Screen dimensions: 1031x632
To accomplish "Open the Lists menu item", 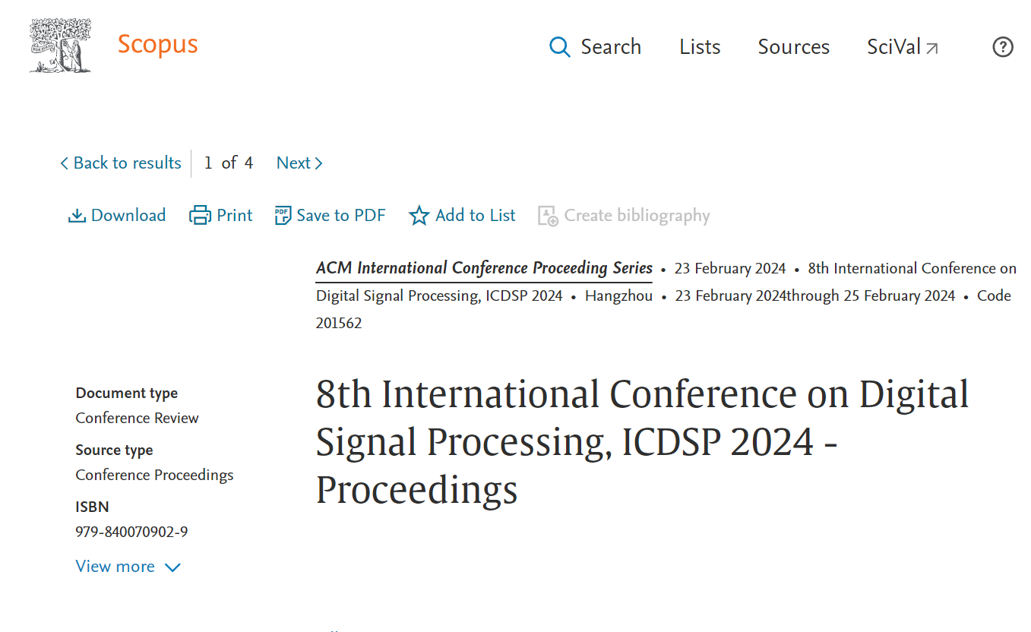I will pyautogui.click(x=700, y=47).
